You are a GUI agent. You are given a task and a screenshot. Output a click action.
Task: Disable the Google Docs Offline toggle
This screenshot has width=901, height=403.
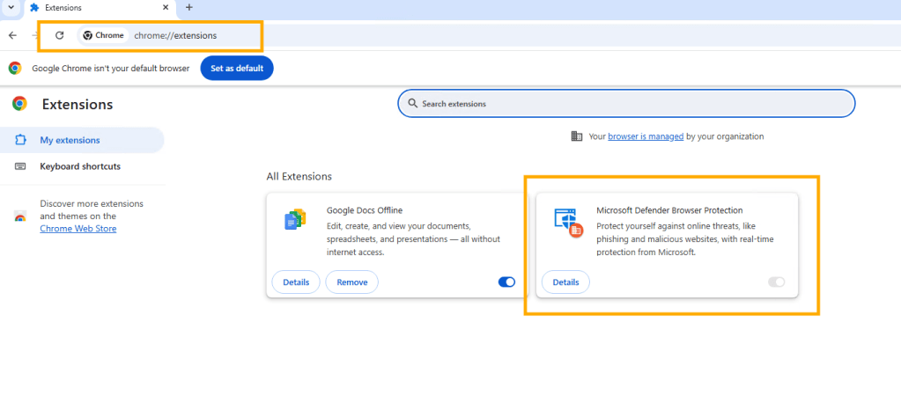tap(506, 282)
